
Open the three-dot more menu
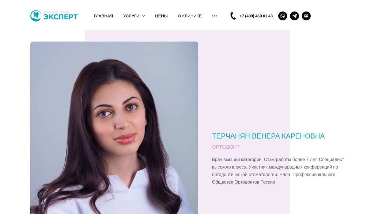pyautogui.click(x=214, y=16)
